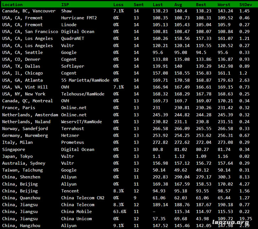This screenshot has width=258, height=229.
Task: Click the China, Hangzhou location row
Action: pos(21,226)
